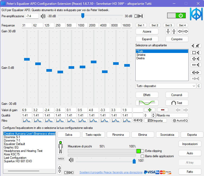Click the 4000 frequency input field
This screenshot has width=204, height=176.
pyautogui.click(x=105, y=25)
